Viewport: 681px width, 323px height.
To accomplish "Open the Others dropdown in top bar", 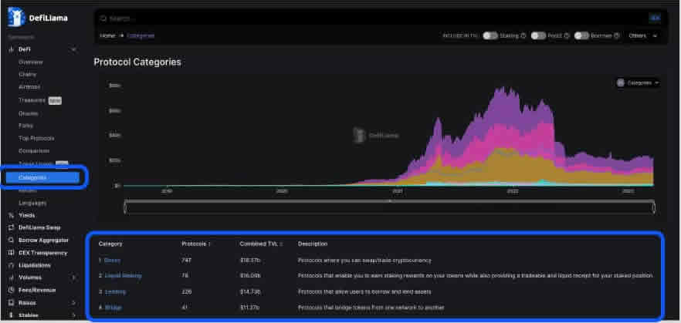I will coord(642,35).
